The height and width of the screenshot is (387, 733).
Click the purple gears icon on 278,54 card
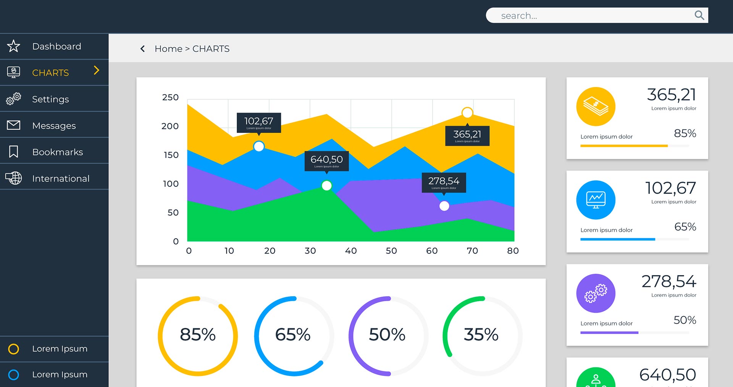coord(596,293)
